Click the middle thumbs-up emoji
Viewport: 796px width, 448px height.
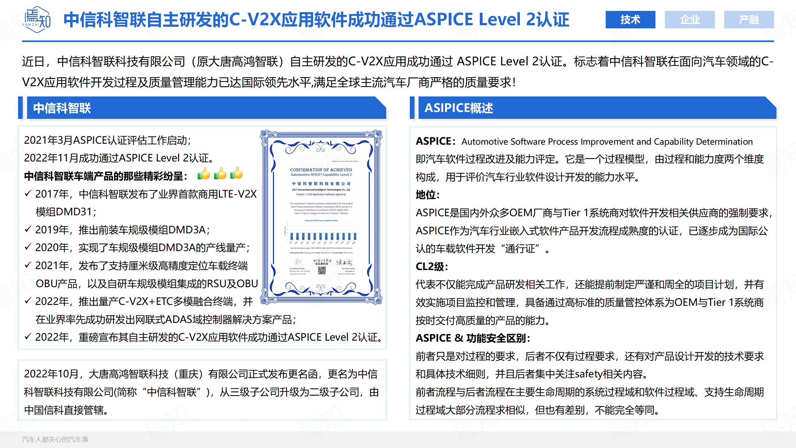tap(220, 173)
